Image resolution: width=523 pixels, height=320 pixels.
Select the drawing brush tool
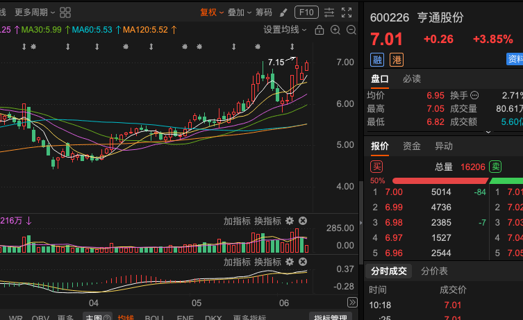pos(283,12)
